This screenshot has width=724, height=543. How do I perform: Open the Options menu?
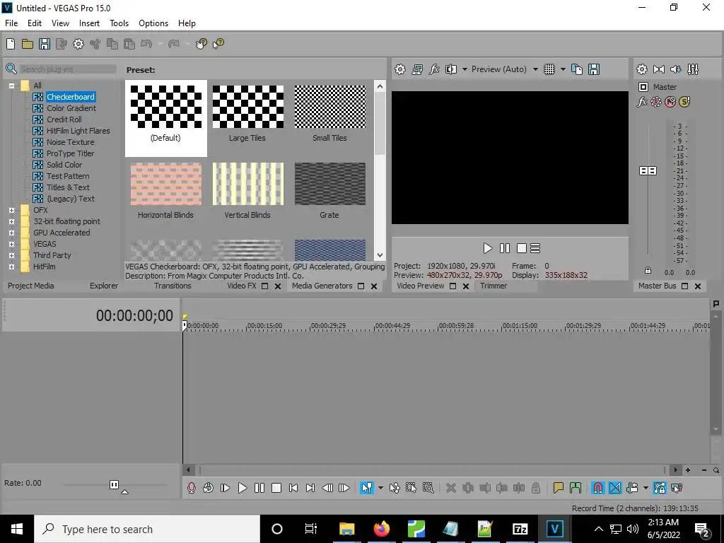pyautogui.click(x=153, y=23)
